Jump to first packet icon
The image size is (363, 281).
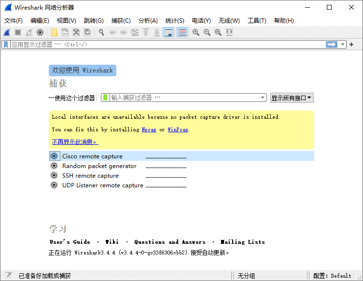tap(146, 32)
